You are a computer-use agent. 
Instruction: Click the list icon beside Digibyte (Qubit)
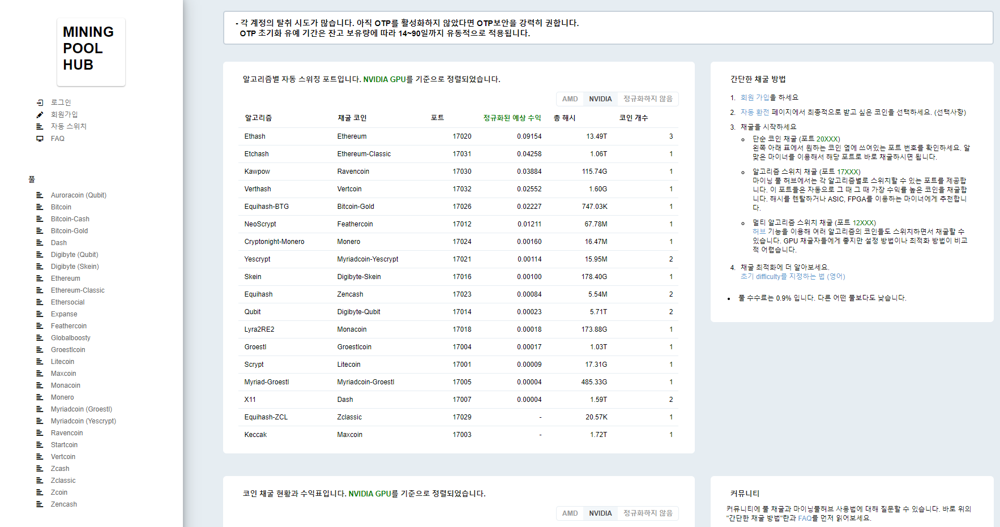coord(40,255)
